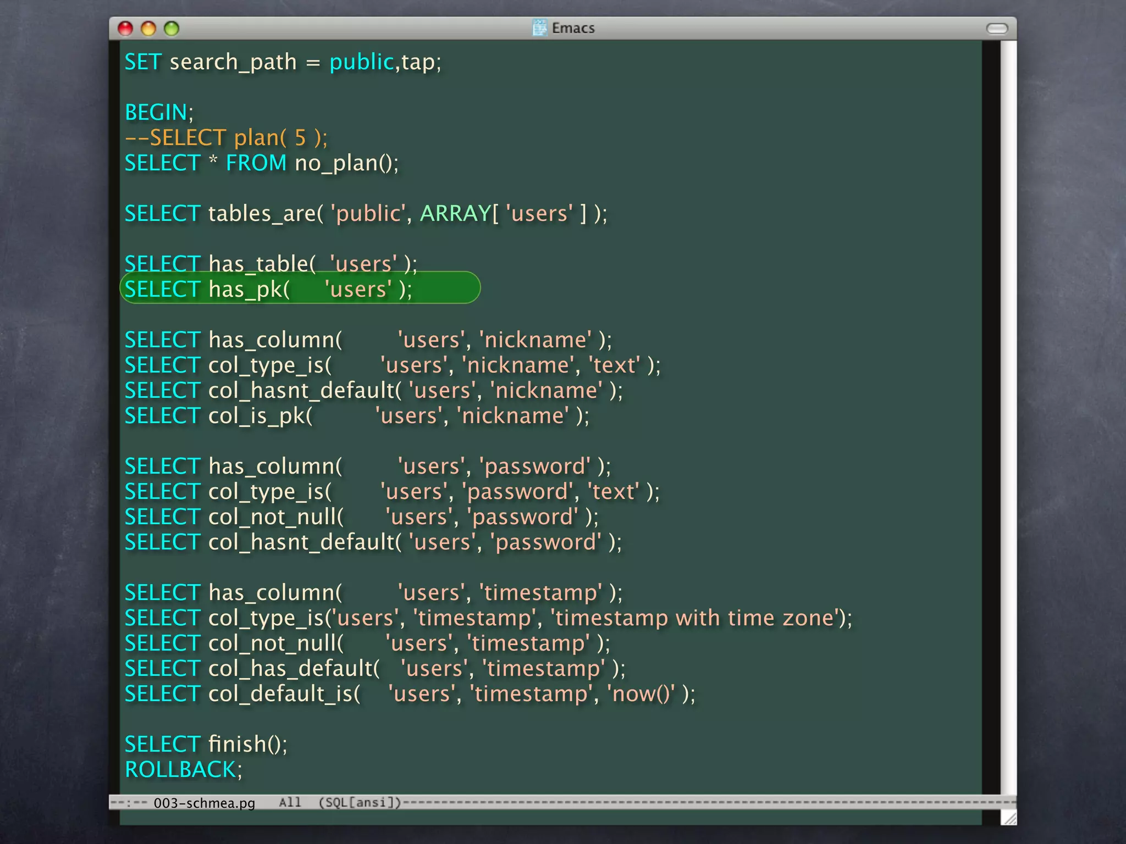
Task: Click the window resize grip corner
Action: tap(1009, 818)
